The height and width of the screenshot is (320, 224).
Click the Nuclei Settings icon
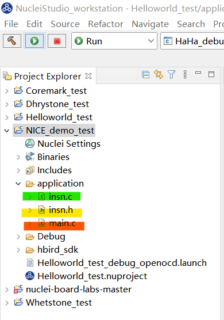coord(30,143)
